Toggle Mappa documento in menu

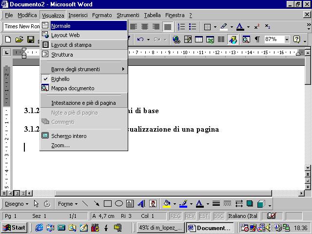[83, 88]
